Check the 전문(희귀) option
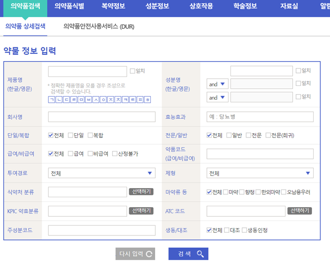This screenshot has width=330, height=265. tap(268, 135)
